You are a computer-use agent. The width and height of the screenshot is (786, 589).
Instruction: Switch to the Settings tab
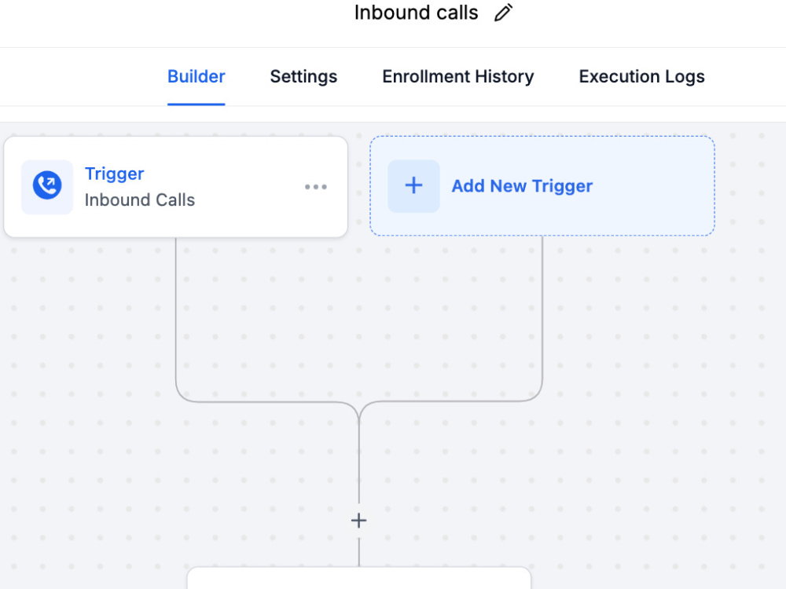tap(303, 77)
